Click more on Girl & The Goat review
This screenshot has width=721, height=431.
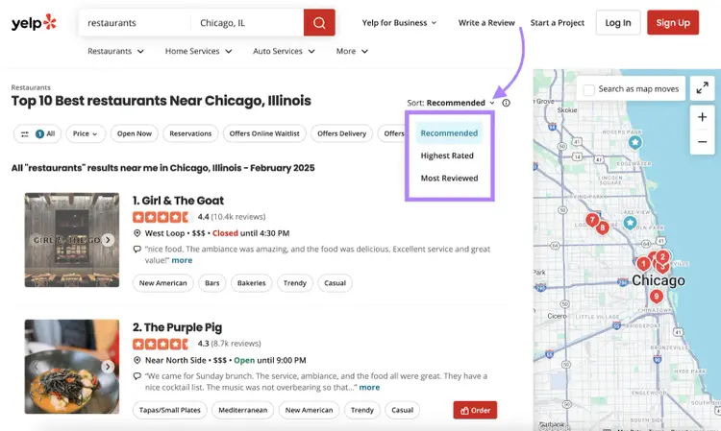(x=182, y=260)
